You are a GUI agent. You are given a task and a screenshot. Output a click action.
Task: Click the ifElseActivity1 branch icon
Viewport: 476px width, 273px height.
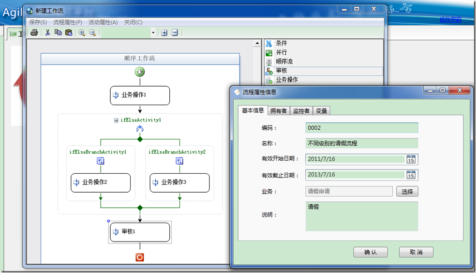[x=140, y=129]
